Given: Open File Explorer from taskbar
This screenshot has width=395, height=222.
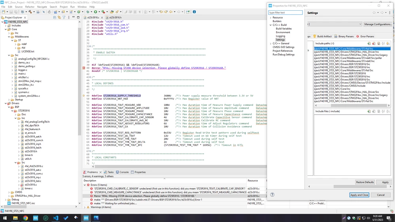Looking at the screenshot, I should [15, 218].
